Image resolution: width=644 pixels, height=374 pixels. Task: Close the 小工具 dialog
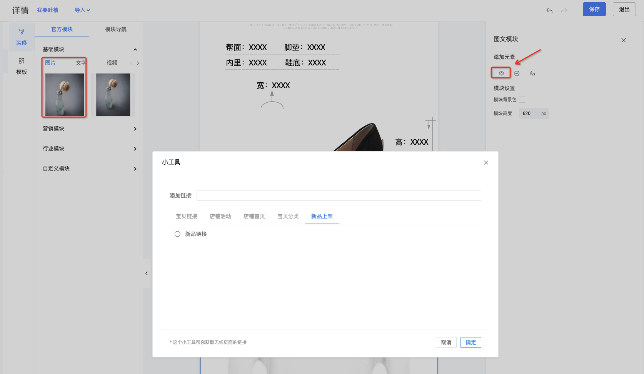[x=486, y=162]
